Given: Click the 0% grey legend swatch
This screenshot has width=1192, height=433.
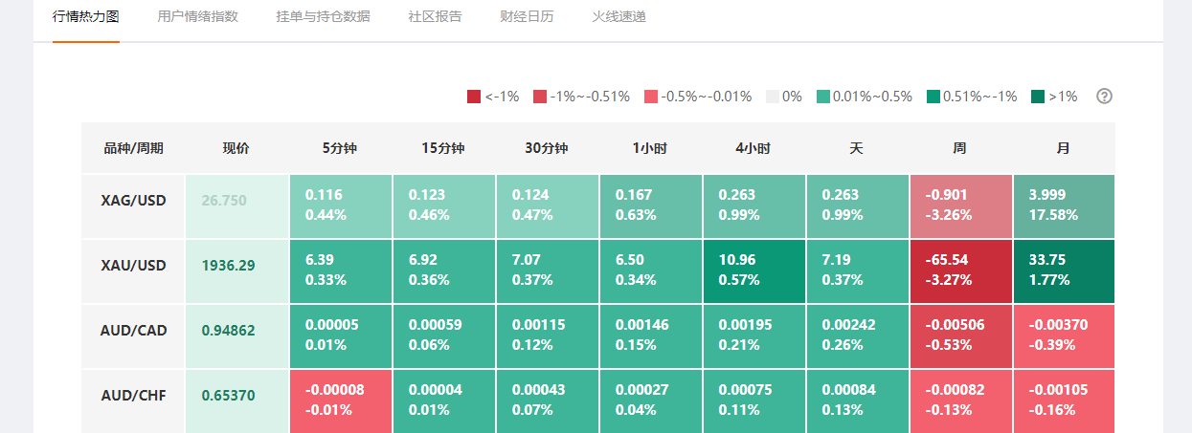Looking at the screenshot, I should click(772, 97).
